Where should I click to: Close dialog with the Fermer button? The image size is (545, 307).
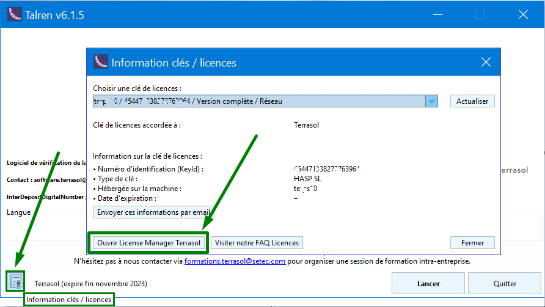click(x=472, y=243)
